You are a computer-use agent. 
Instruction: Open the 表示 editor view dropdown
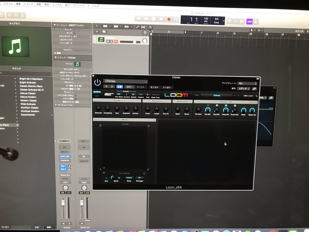coord(244,88)
